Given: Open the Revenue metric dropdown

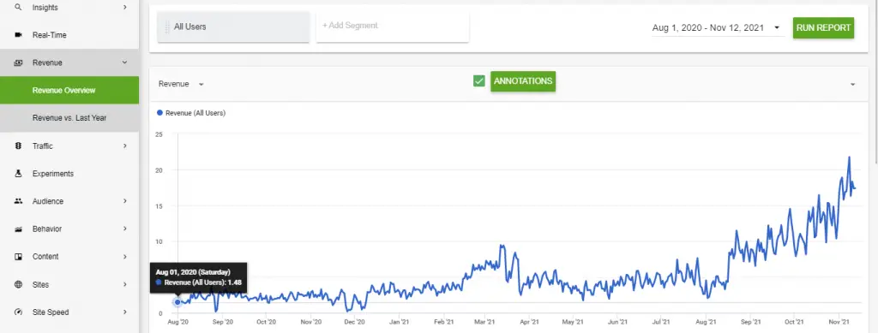Looking at the screenshot, I should [181, 84].
